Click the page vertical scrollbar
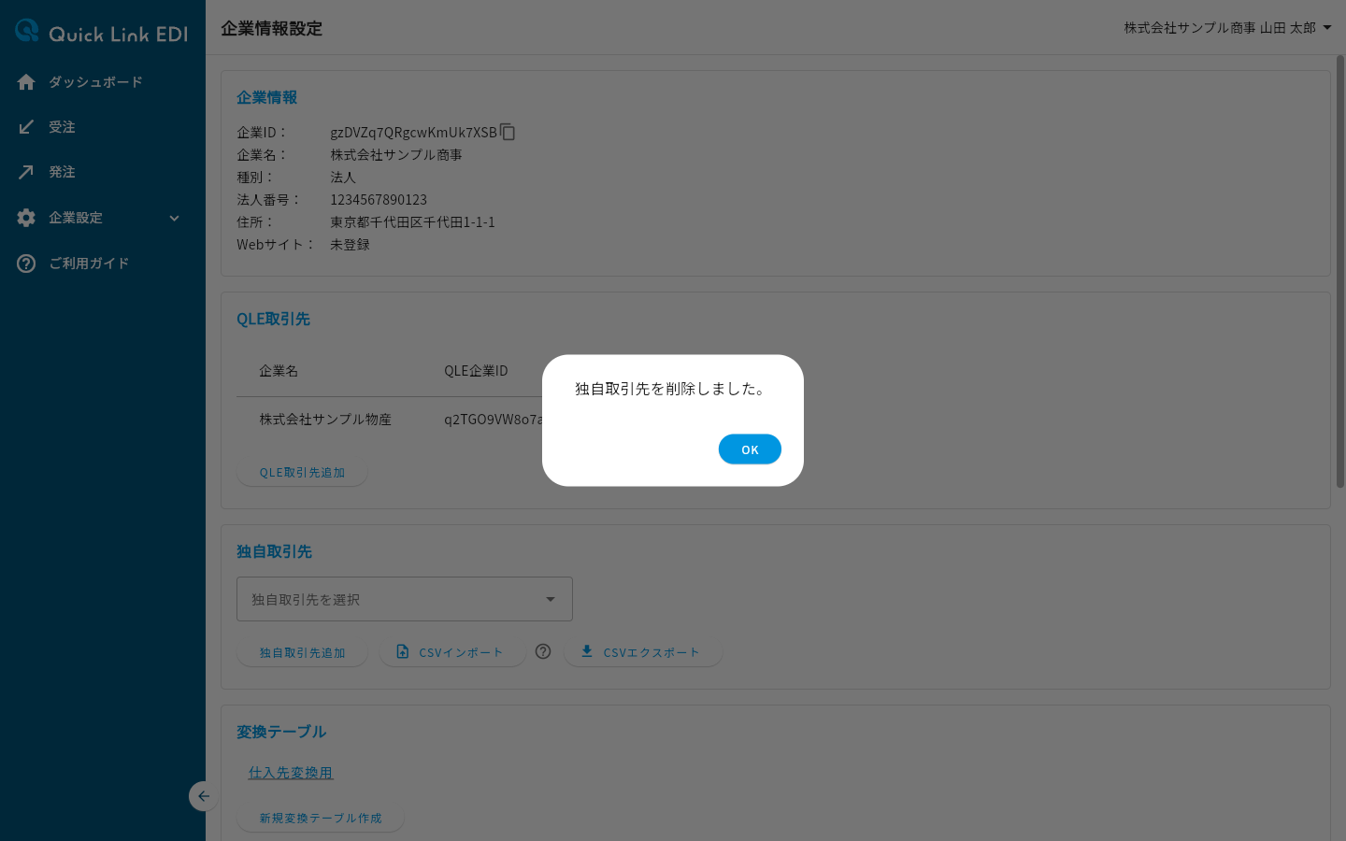The width and height of the screenshot is (1346, 841). pos(1339,271)
